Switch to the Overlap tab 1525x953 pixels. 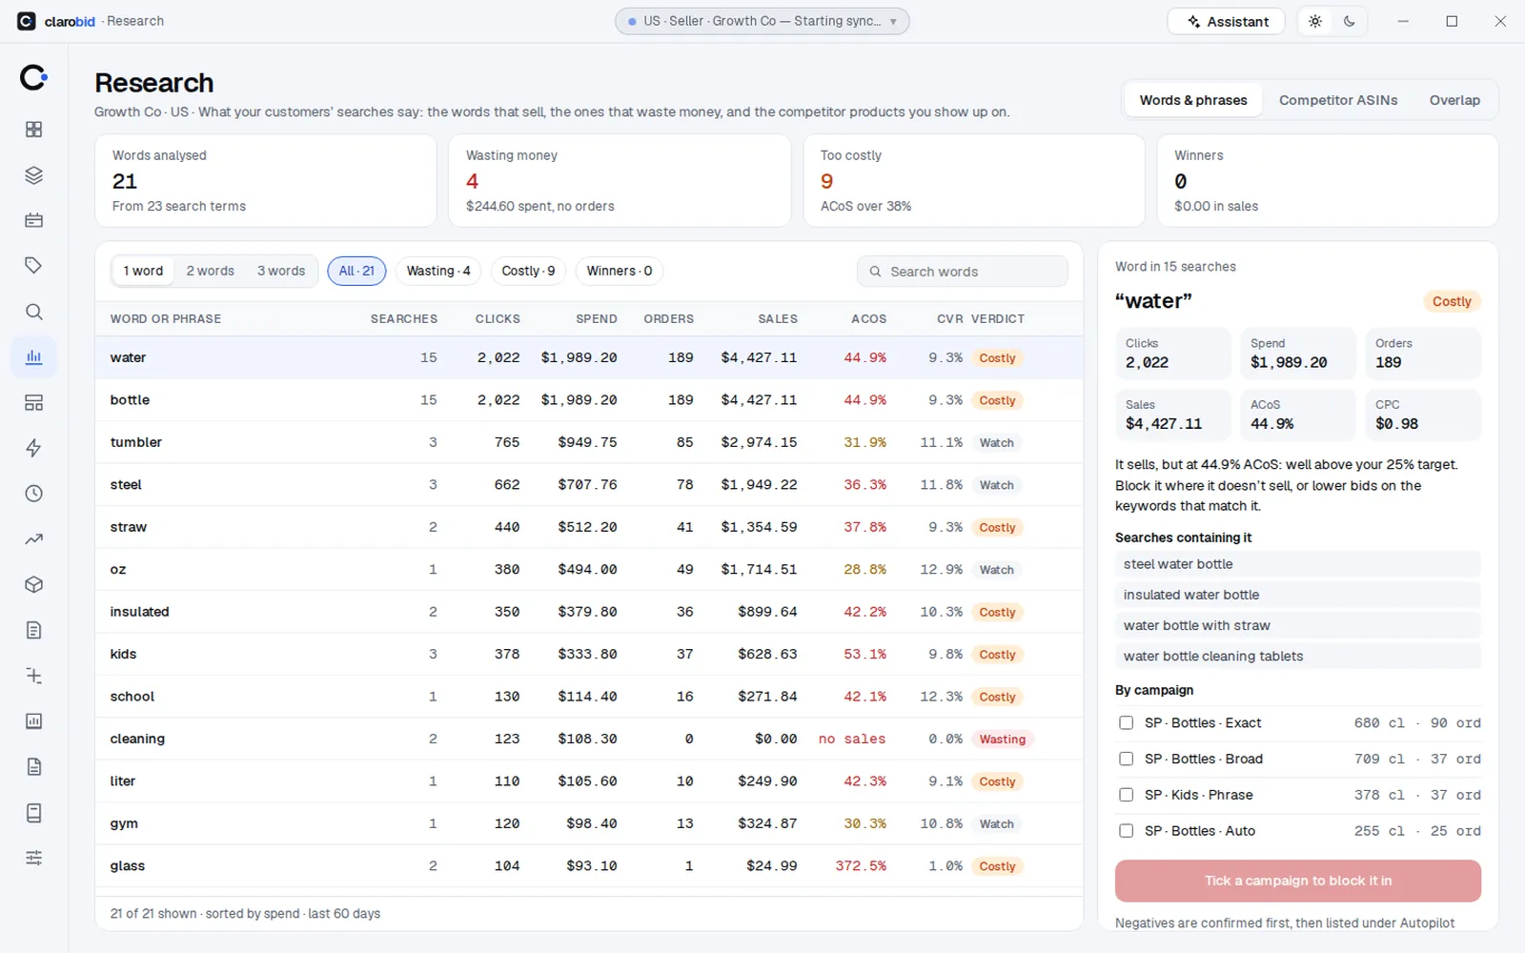coord(1454,100)
